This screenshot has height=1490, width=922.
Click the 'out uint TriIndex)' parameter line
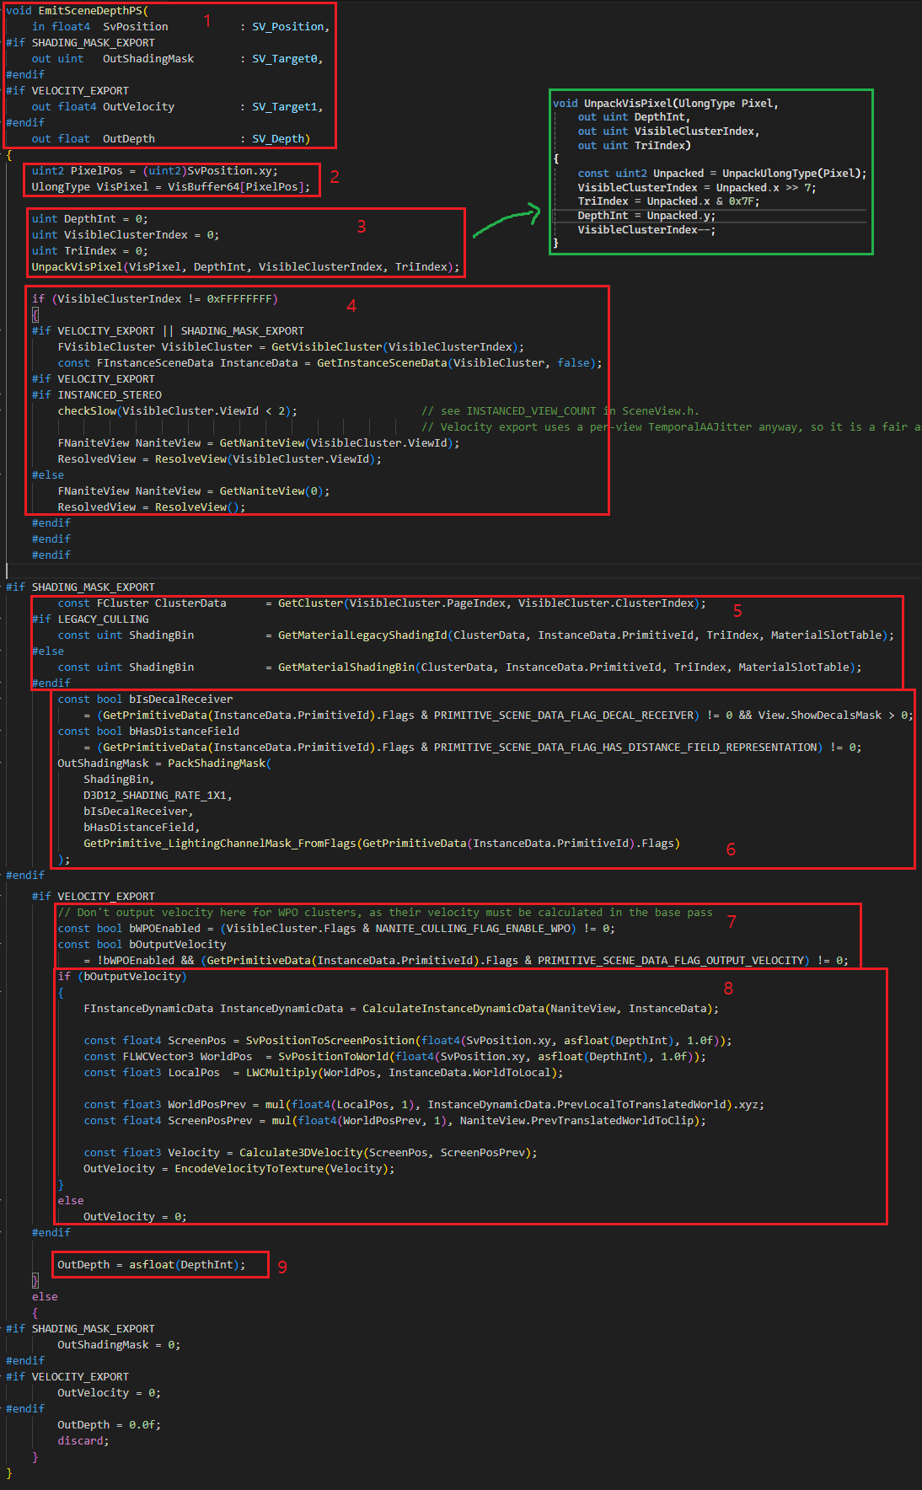pyautogui.click(x=635, y=146)
